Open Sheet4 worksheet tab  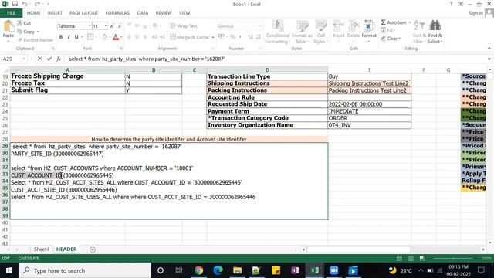42,249
